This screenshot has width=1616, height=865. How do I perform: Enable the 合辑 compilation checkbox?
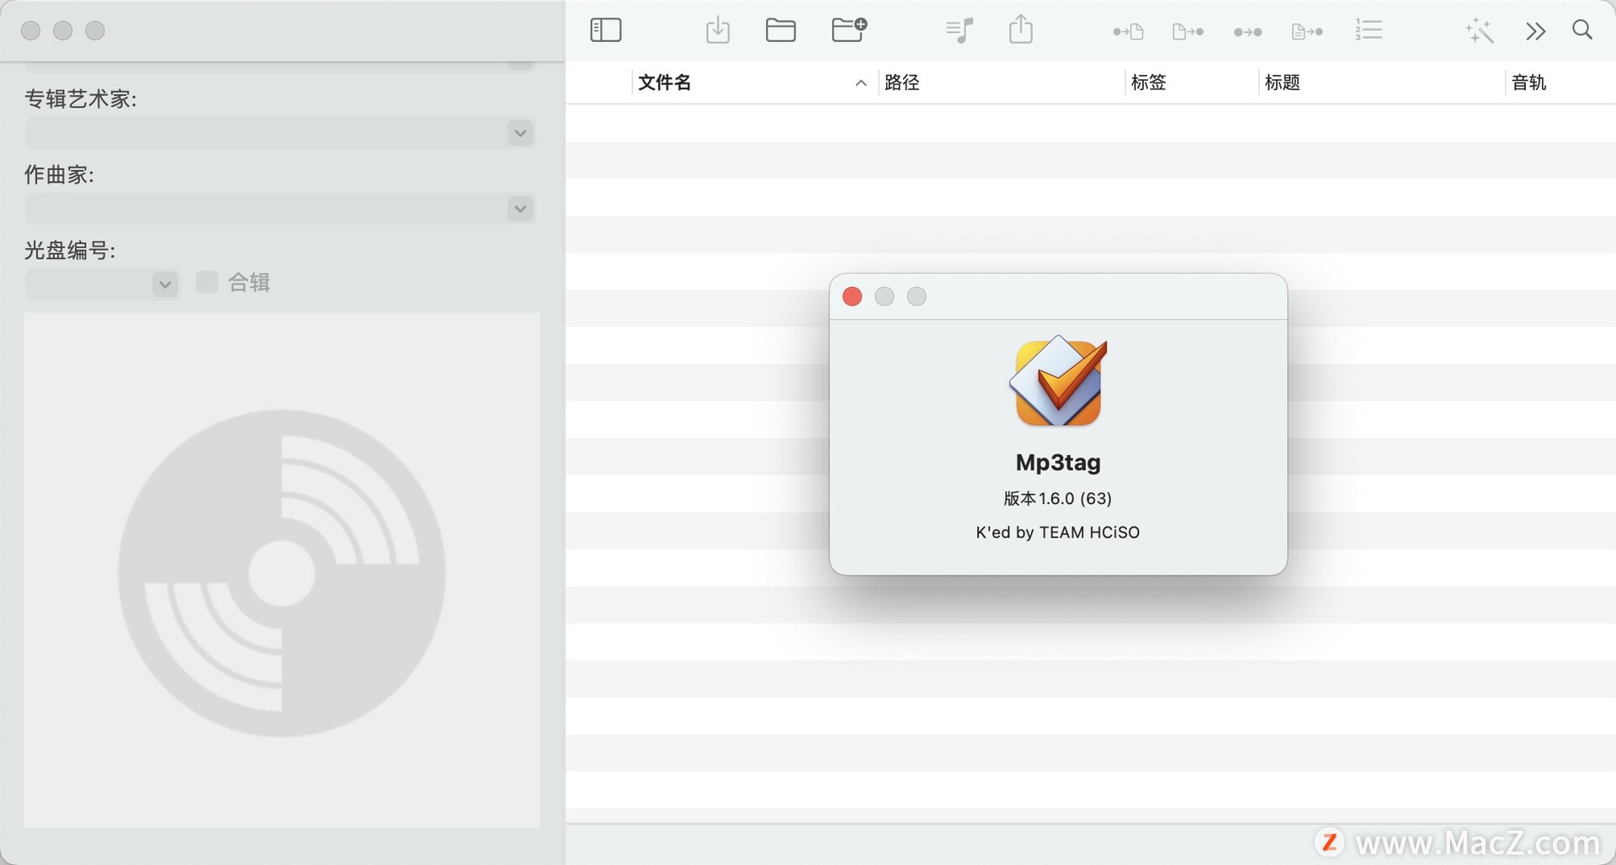206,282
